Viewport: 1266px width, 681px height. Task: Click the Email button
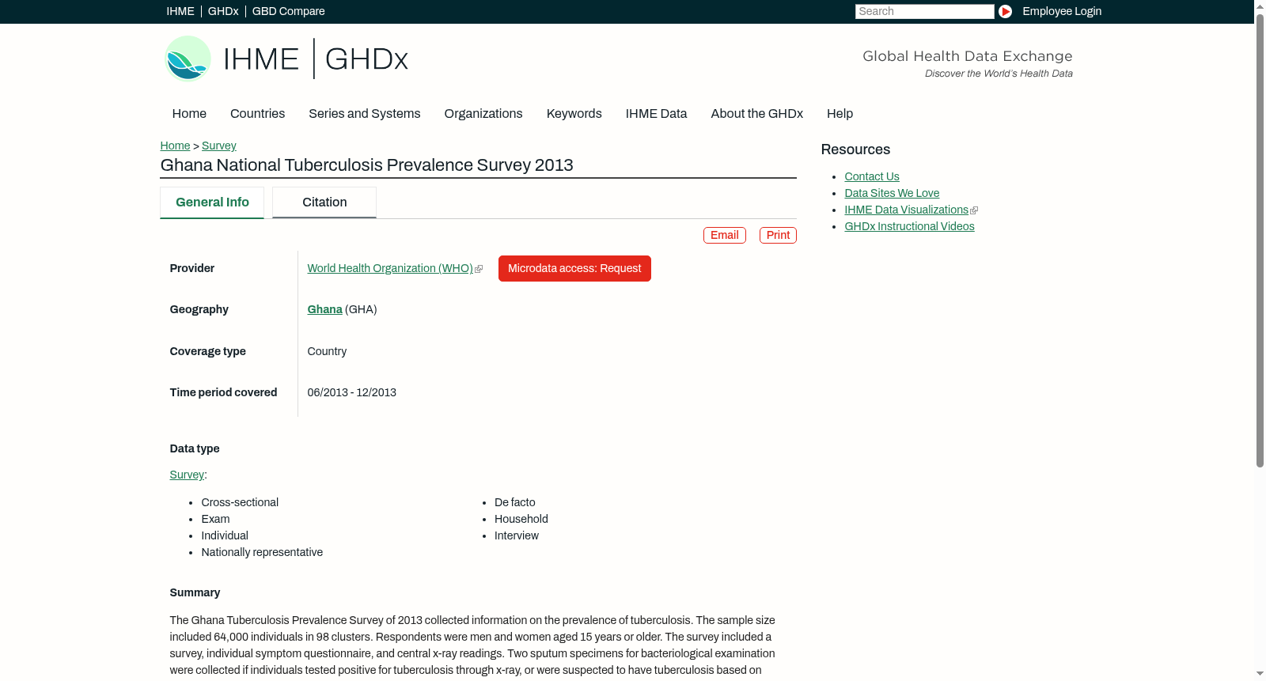pos(725,235)
